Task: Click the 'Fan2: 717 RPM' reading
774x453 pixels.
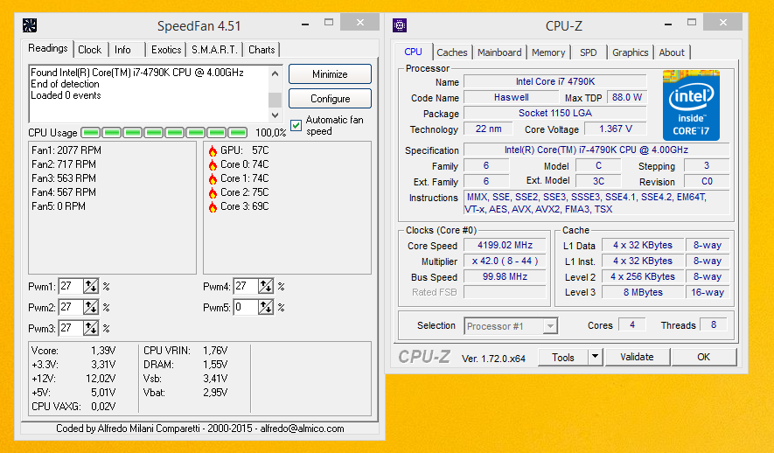Action: point(64,164)
